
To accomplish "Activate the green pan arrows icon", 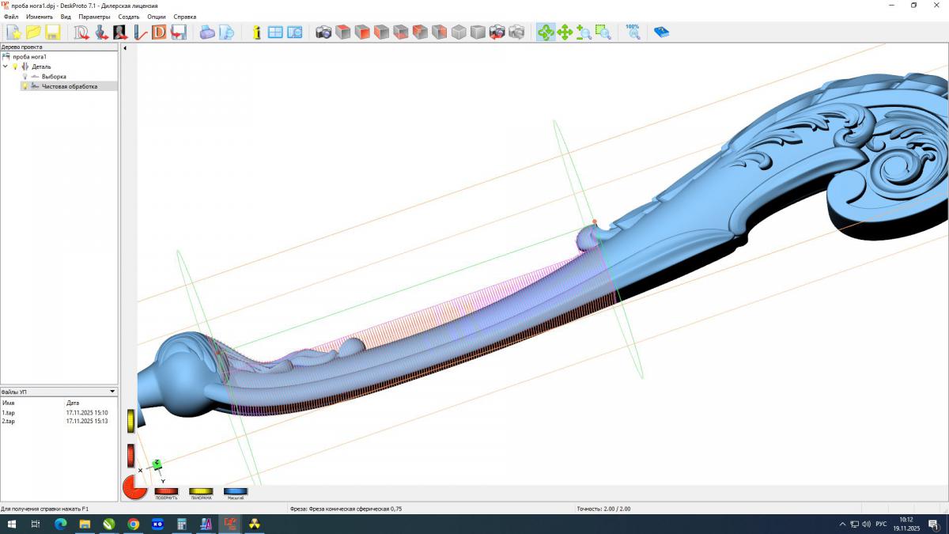I will [565, 32].
